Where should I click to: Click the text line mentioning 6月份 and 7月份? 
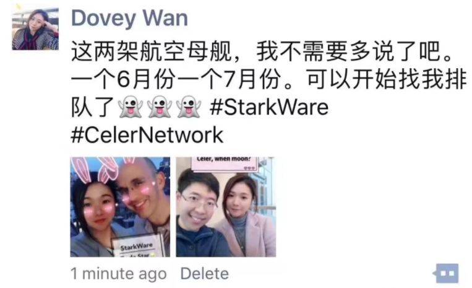tap(268, 79)
